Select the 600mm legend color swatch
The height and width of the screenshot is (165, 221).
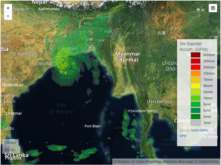pyautogui.click(x=196, y=55)
